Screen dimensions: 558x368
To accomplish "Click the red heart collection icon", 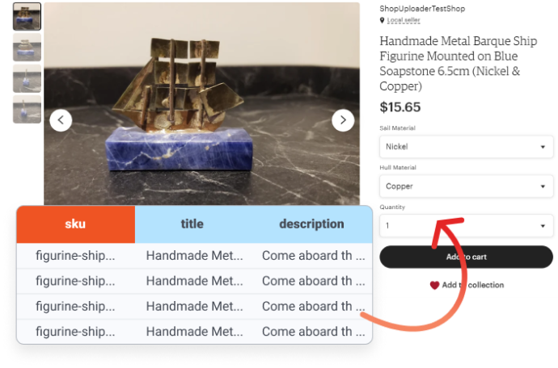I will [x=434, y=285].
